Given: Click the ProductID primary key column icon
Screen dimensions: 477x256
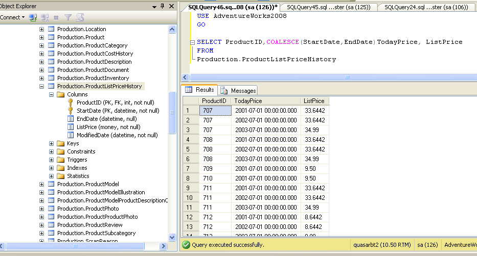Looking at the screenshot, I should [70, 103].
